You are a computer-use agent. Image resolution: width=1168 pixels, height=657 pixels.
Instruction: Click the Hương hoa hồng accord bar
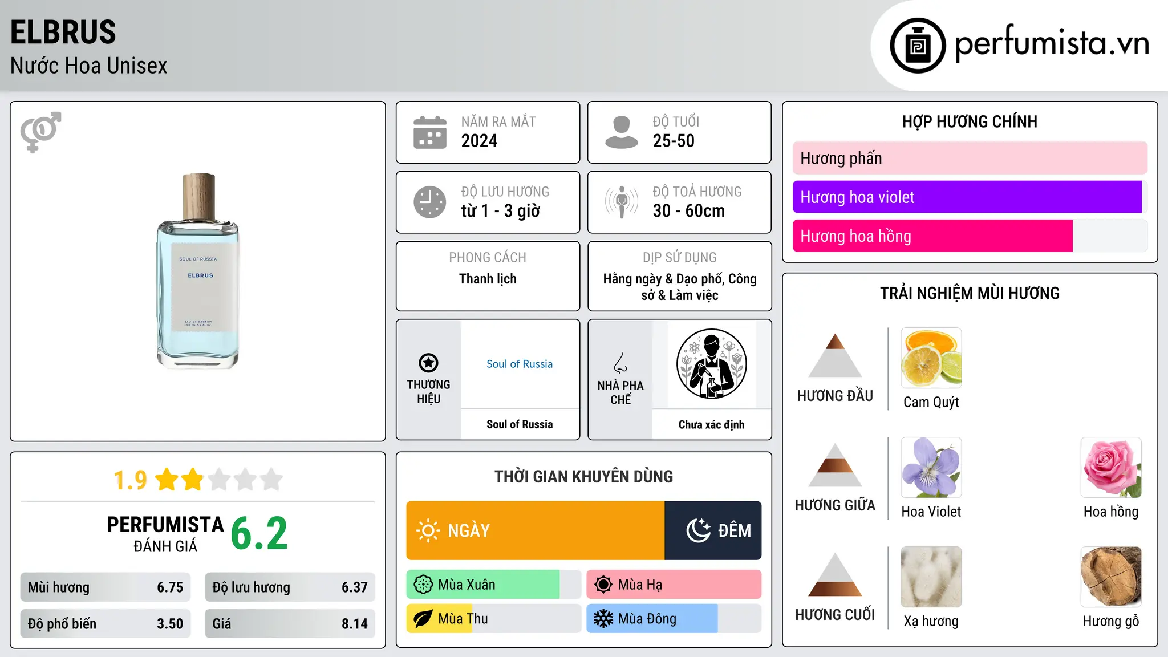coord(970,236)
